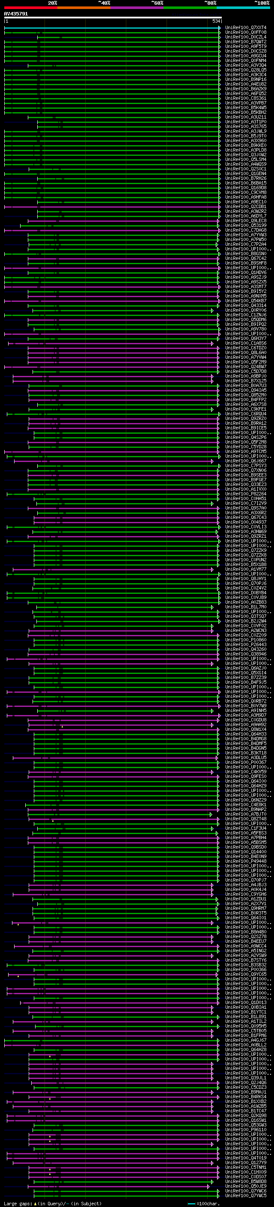Select hit label UniRef100_Q5LSM4
274x1207 pixels.
[246, 159]
